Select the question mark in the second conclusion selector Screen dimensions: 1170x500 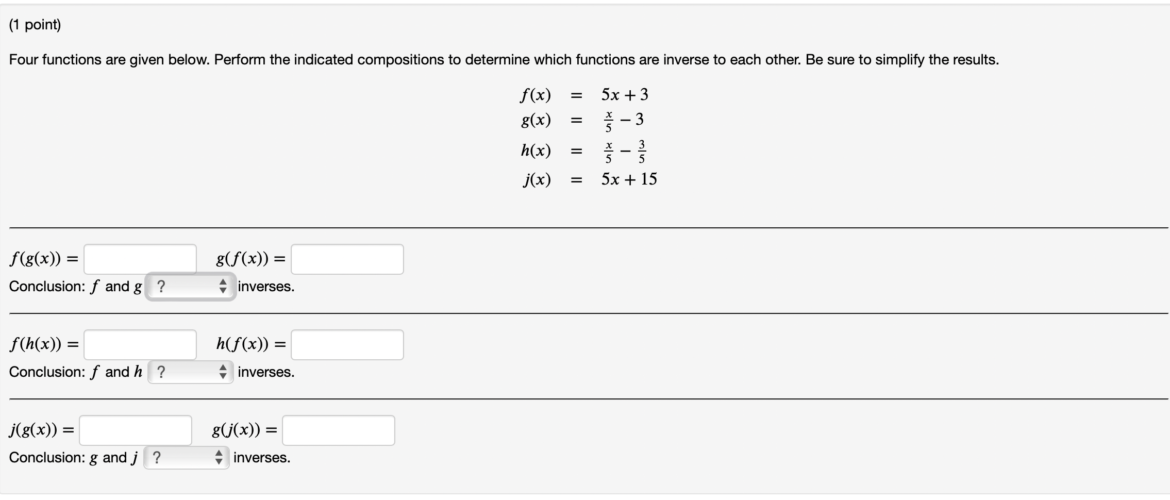point(161,372)
